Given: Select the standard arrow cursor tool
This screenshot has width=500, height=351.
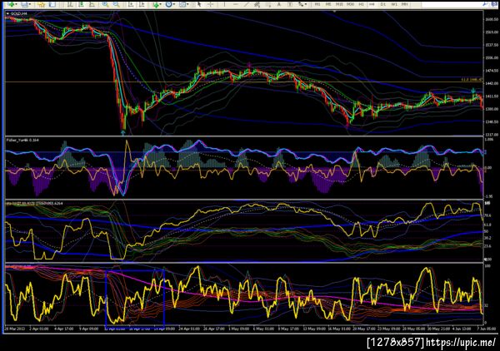Looking at the screenshot, I should click(199, 4).
